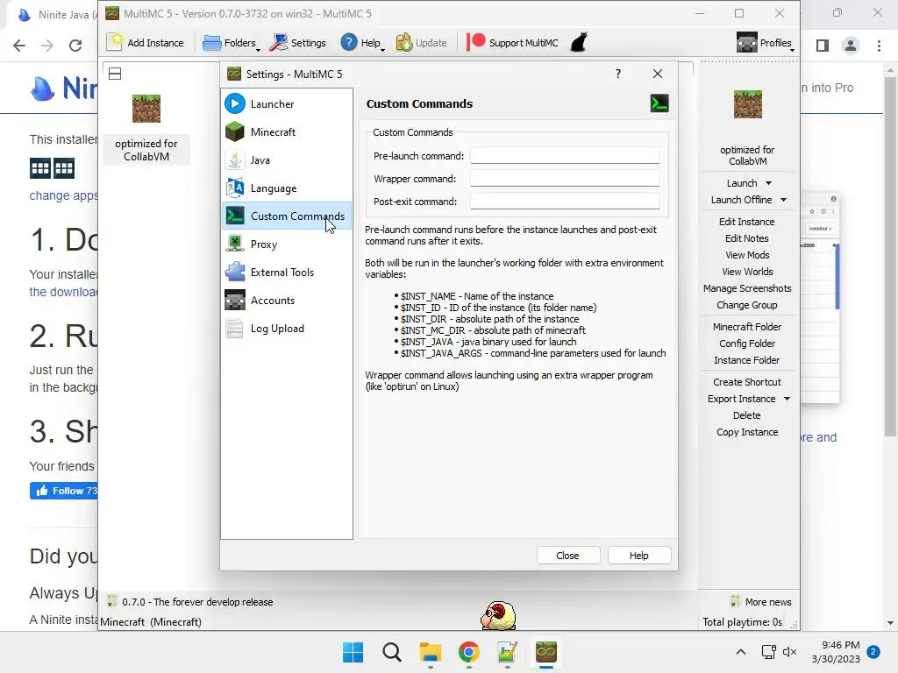Open the Java settings page
Viewport: 898px width, 673px height.
[x=287, y=159]
